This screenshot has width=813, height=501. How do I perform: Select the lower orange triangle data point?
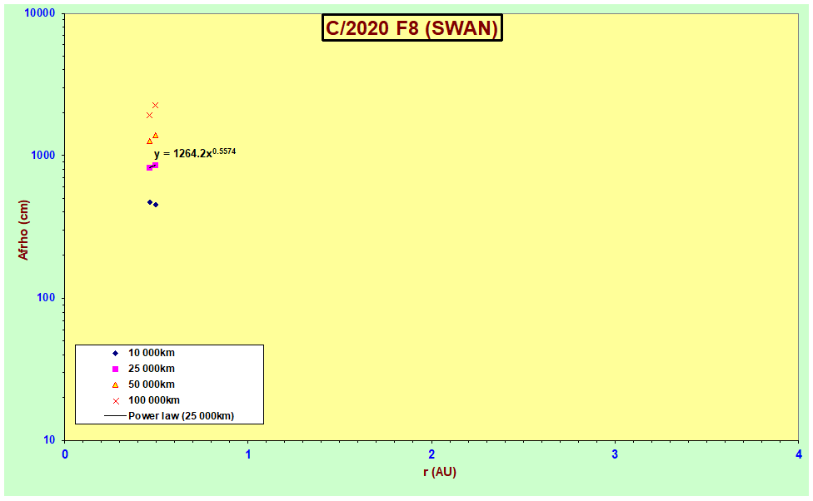click(149, 141)
